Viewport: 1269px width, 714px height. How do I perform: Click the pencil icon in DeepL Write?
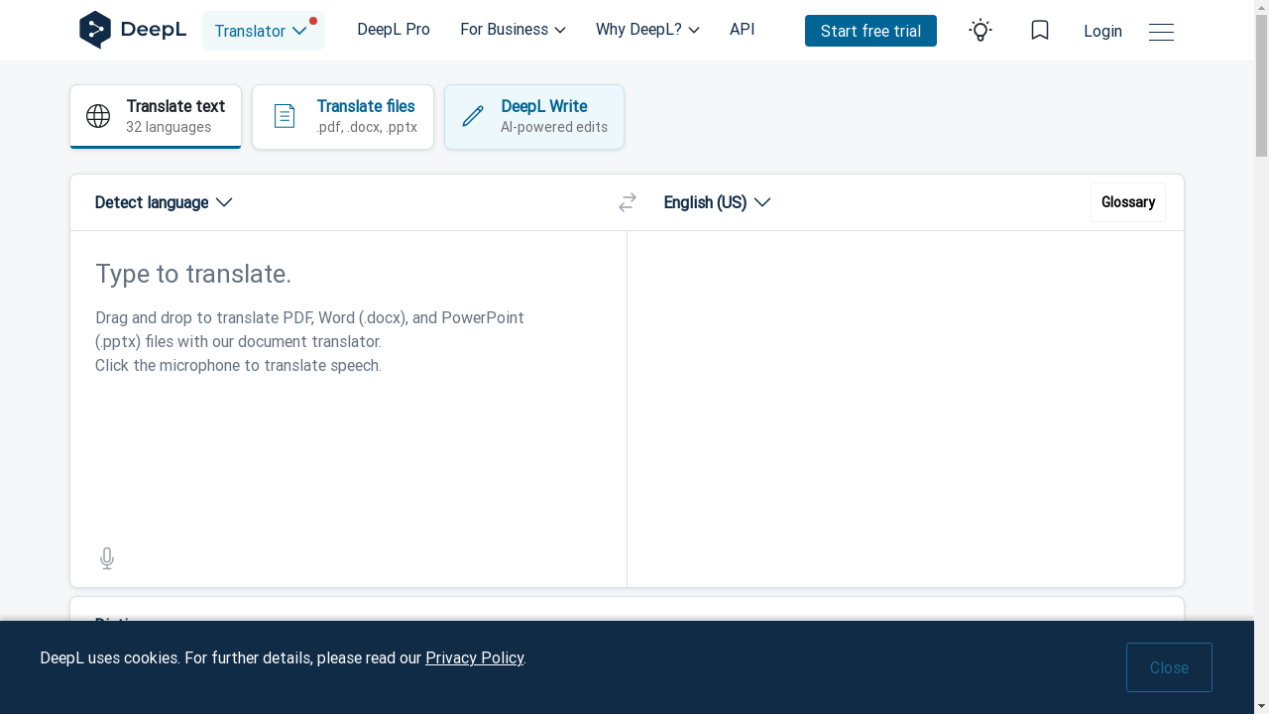[x=473, y=116]
